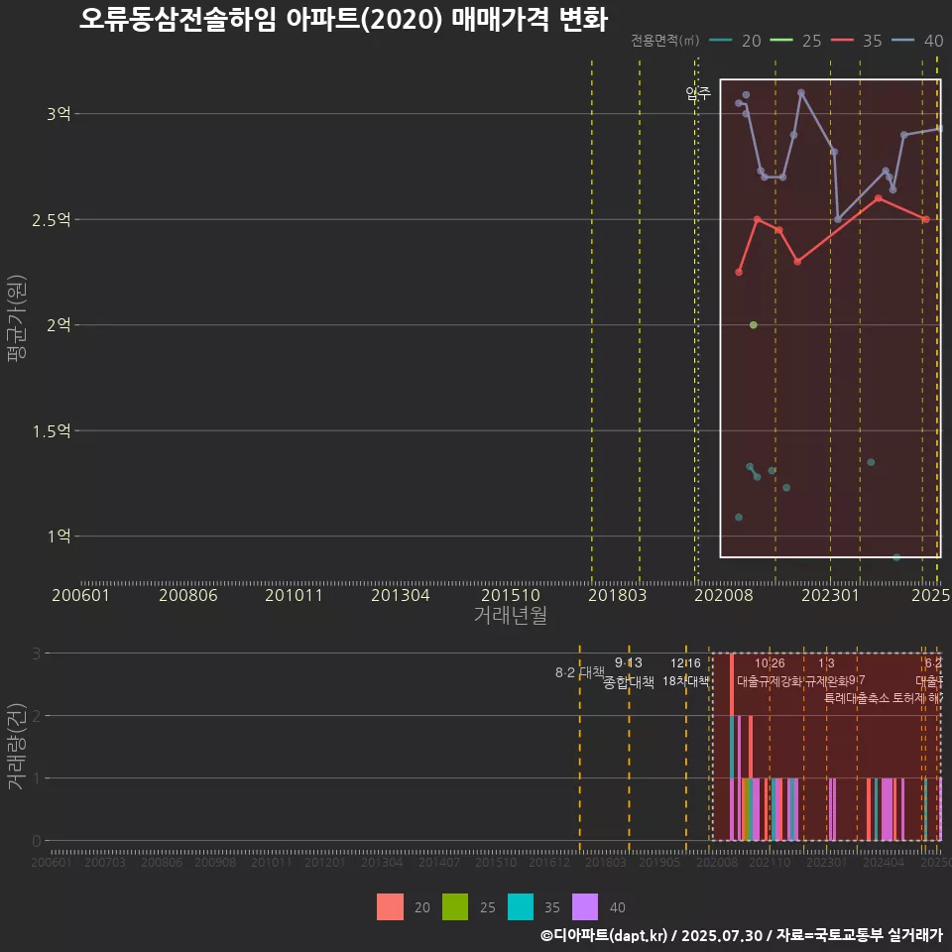Click x-axis label 201803 on the price chart
This screenshot has height=952, width=952.
[x=618, y=595]
